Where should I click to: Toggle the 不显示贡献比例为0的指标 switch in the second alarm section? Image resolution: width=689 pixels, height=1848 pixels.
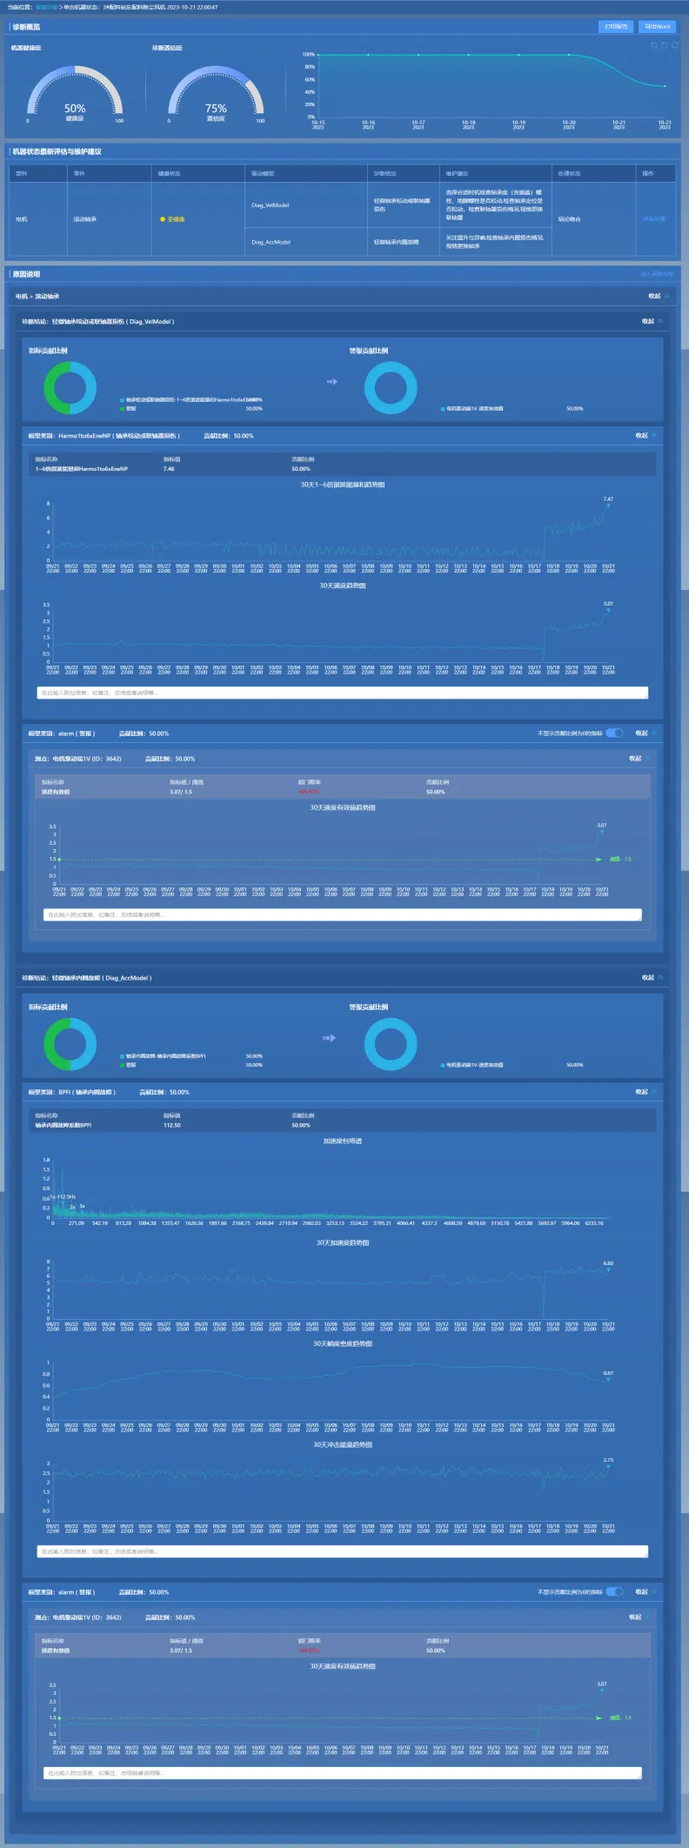click(614, 1592)
